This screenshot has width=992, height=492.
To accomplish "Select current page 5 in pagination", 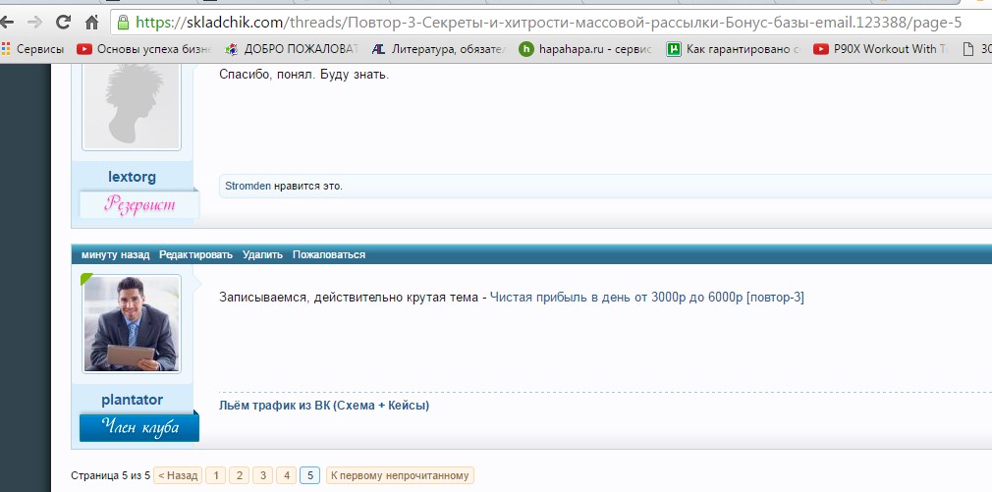I will coord(309,475).
